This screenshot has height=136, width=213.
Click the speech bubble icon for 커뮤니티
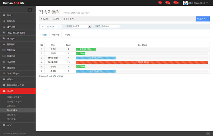[4, 21]
